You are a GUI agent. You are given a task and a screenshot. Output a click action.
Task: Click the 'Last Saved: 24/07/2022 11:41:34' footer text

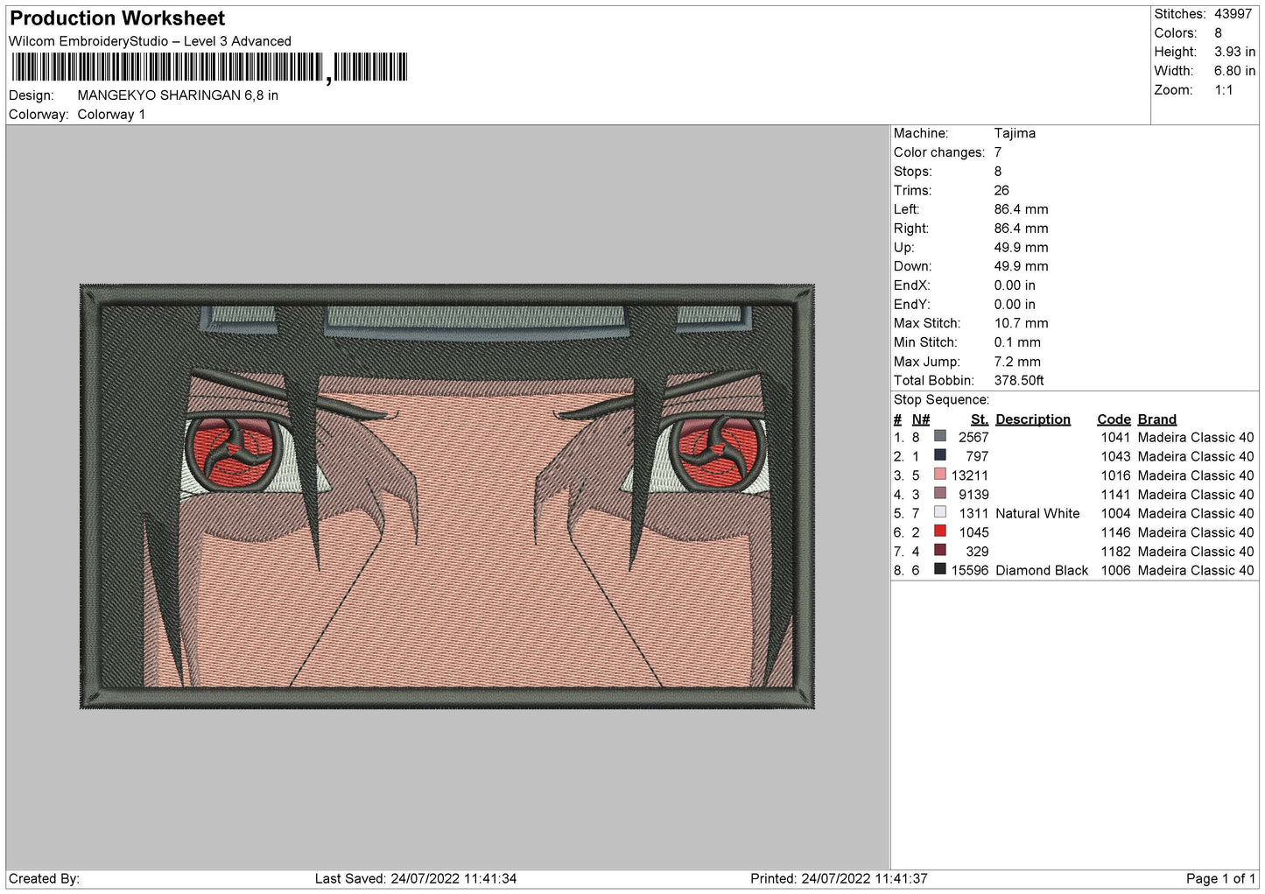click(416, 878)
